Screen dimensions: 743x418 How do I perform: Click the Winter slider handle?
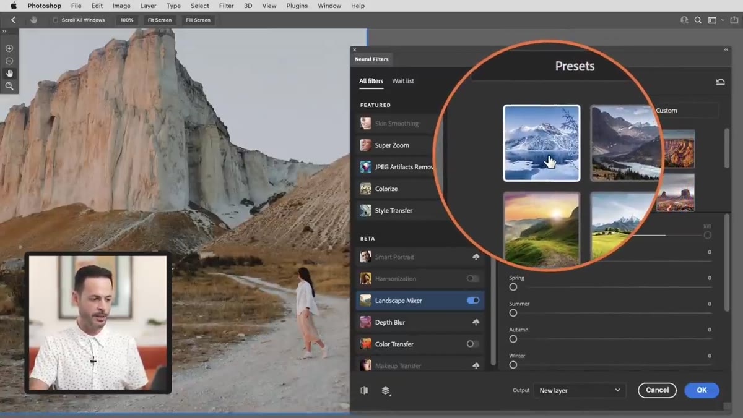coord(513,365)
